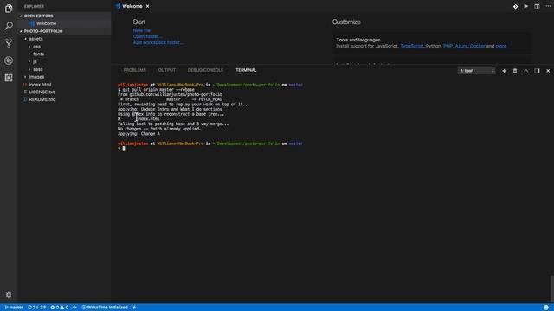554x311 pixels.
Task: Select the bash terminal dropdown
Action: pyautogui.click(x=476, y=71)
